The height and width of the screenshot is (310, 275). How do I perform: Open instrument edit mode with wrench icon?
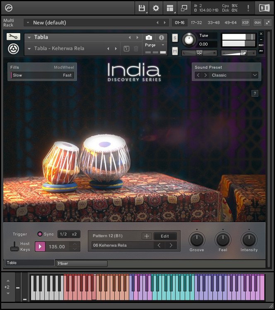[x=13, y=36]
